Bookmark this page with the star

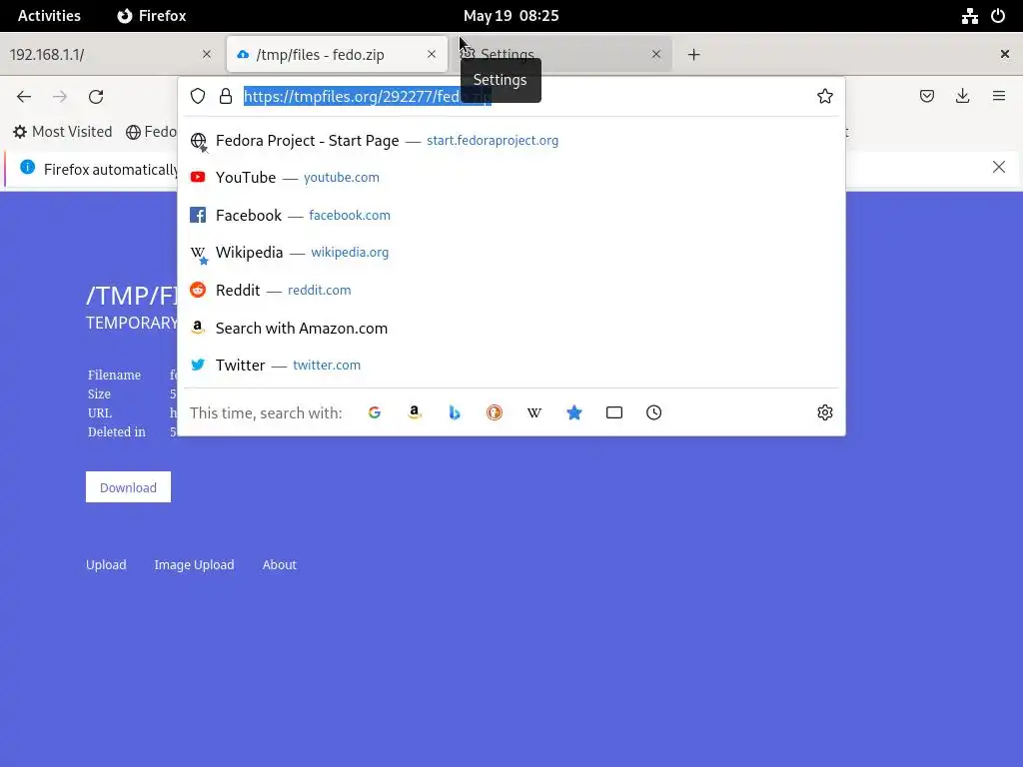tap(824, 97)
